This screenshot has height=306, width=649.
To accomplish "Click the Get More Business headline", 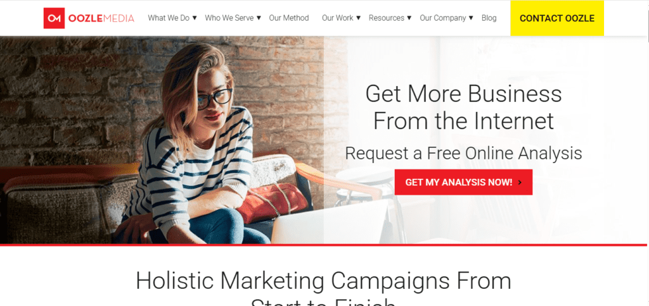I will coord(463,107).
